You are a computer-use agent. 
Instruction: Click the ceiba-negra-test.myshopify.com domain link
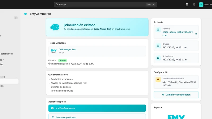[178, 34]
